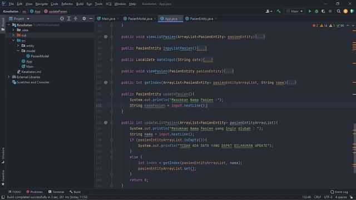Expand the out folder
Image resolution: width=356 pixels, height=200 pixels.
(x=13, y=35)
